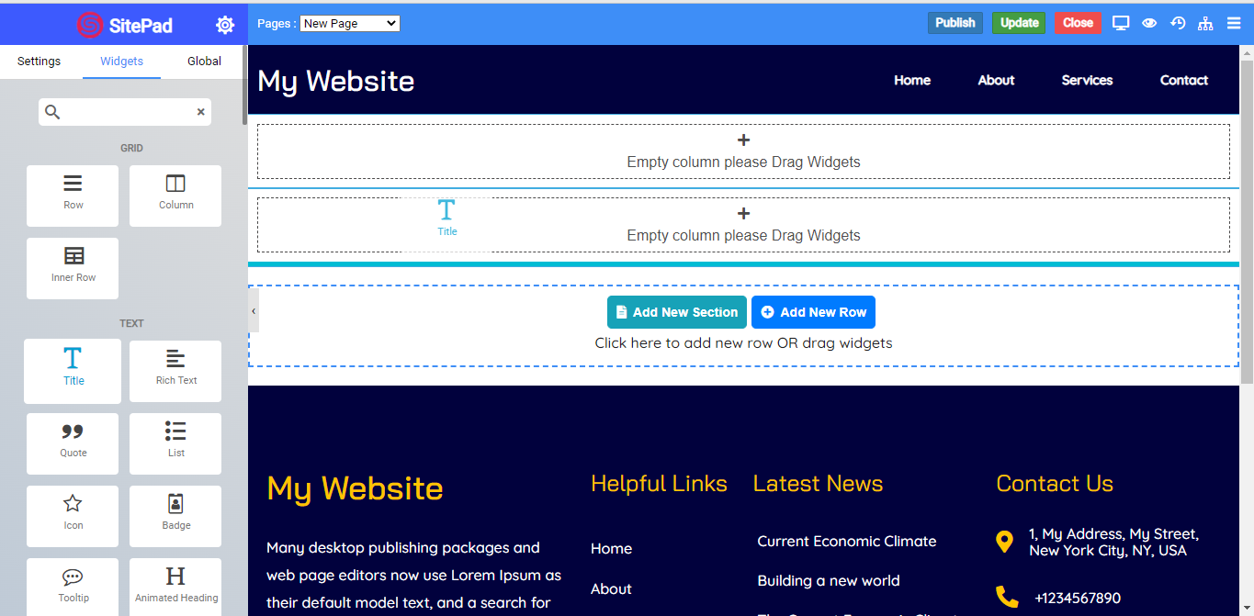
Task: Select the Quote widget
Action: pos(73,442)
